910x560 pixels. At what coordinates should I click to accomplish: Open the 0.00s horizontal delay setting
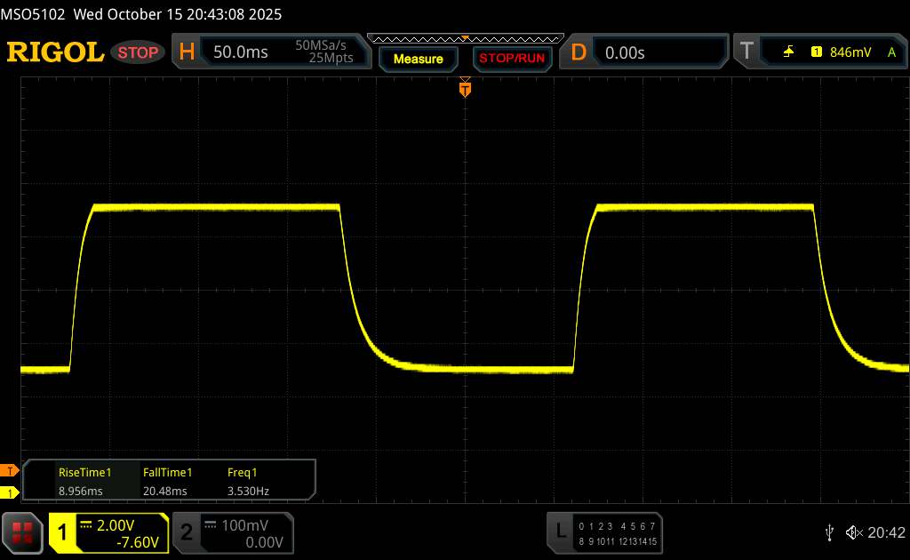click(625, 52)
